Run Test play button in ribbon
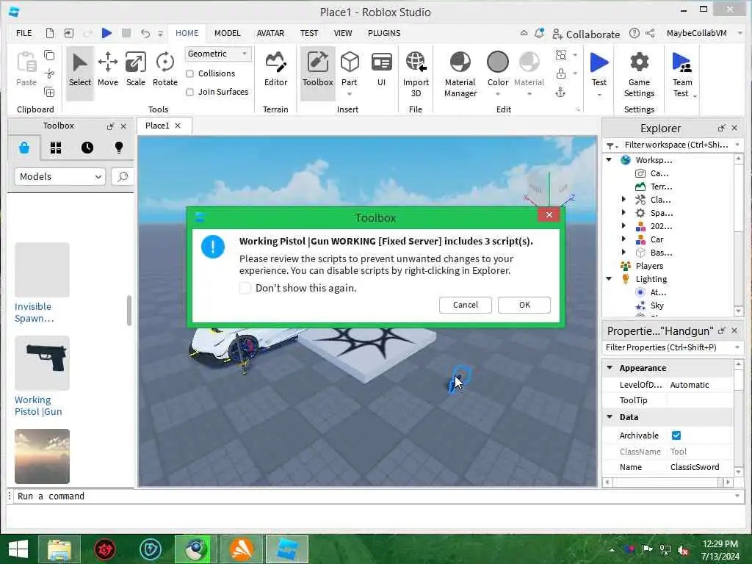The image size is (752, 564). (x=599, y=63)
